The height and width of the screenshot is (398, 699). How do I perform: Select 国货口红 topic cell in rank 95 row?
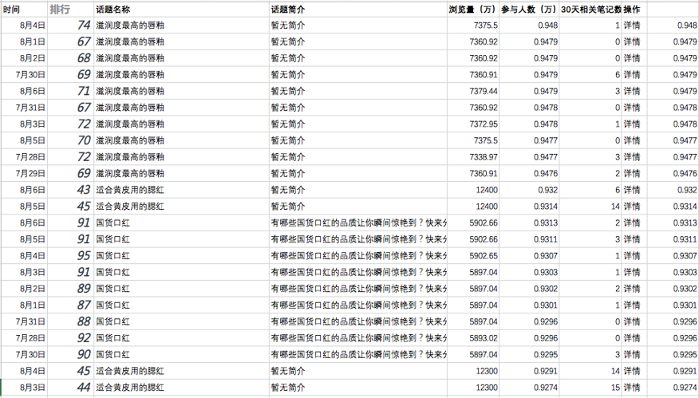[181, 256]
